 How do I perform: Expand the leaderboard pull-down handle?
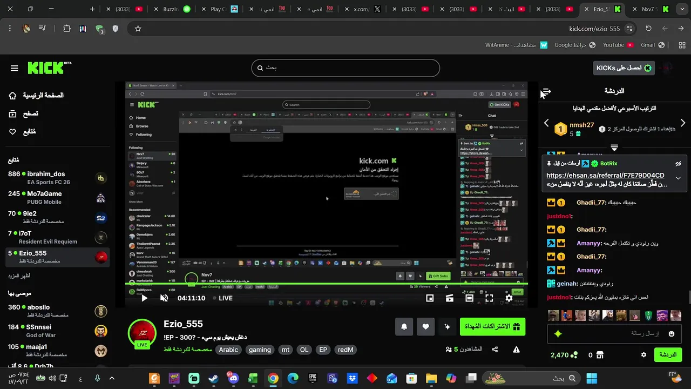point(614,147)
